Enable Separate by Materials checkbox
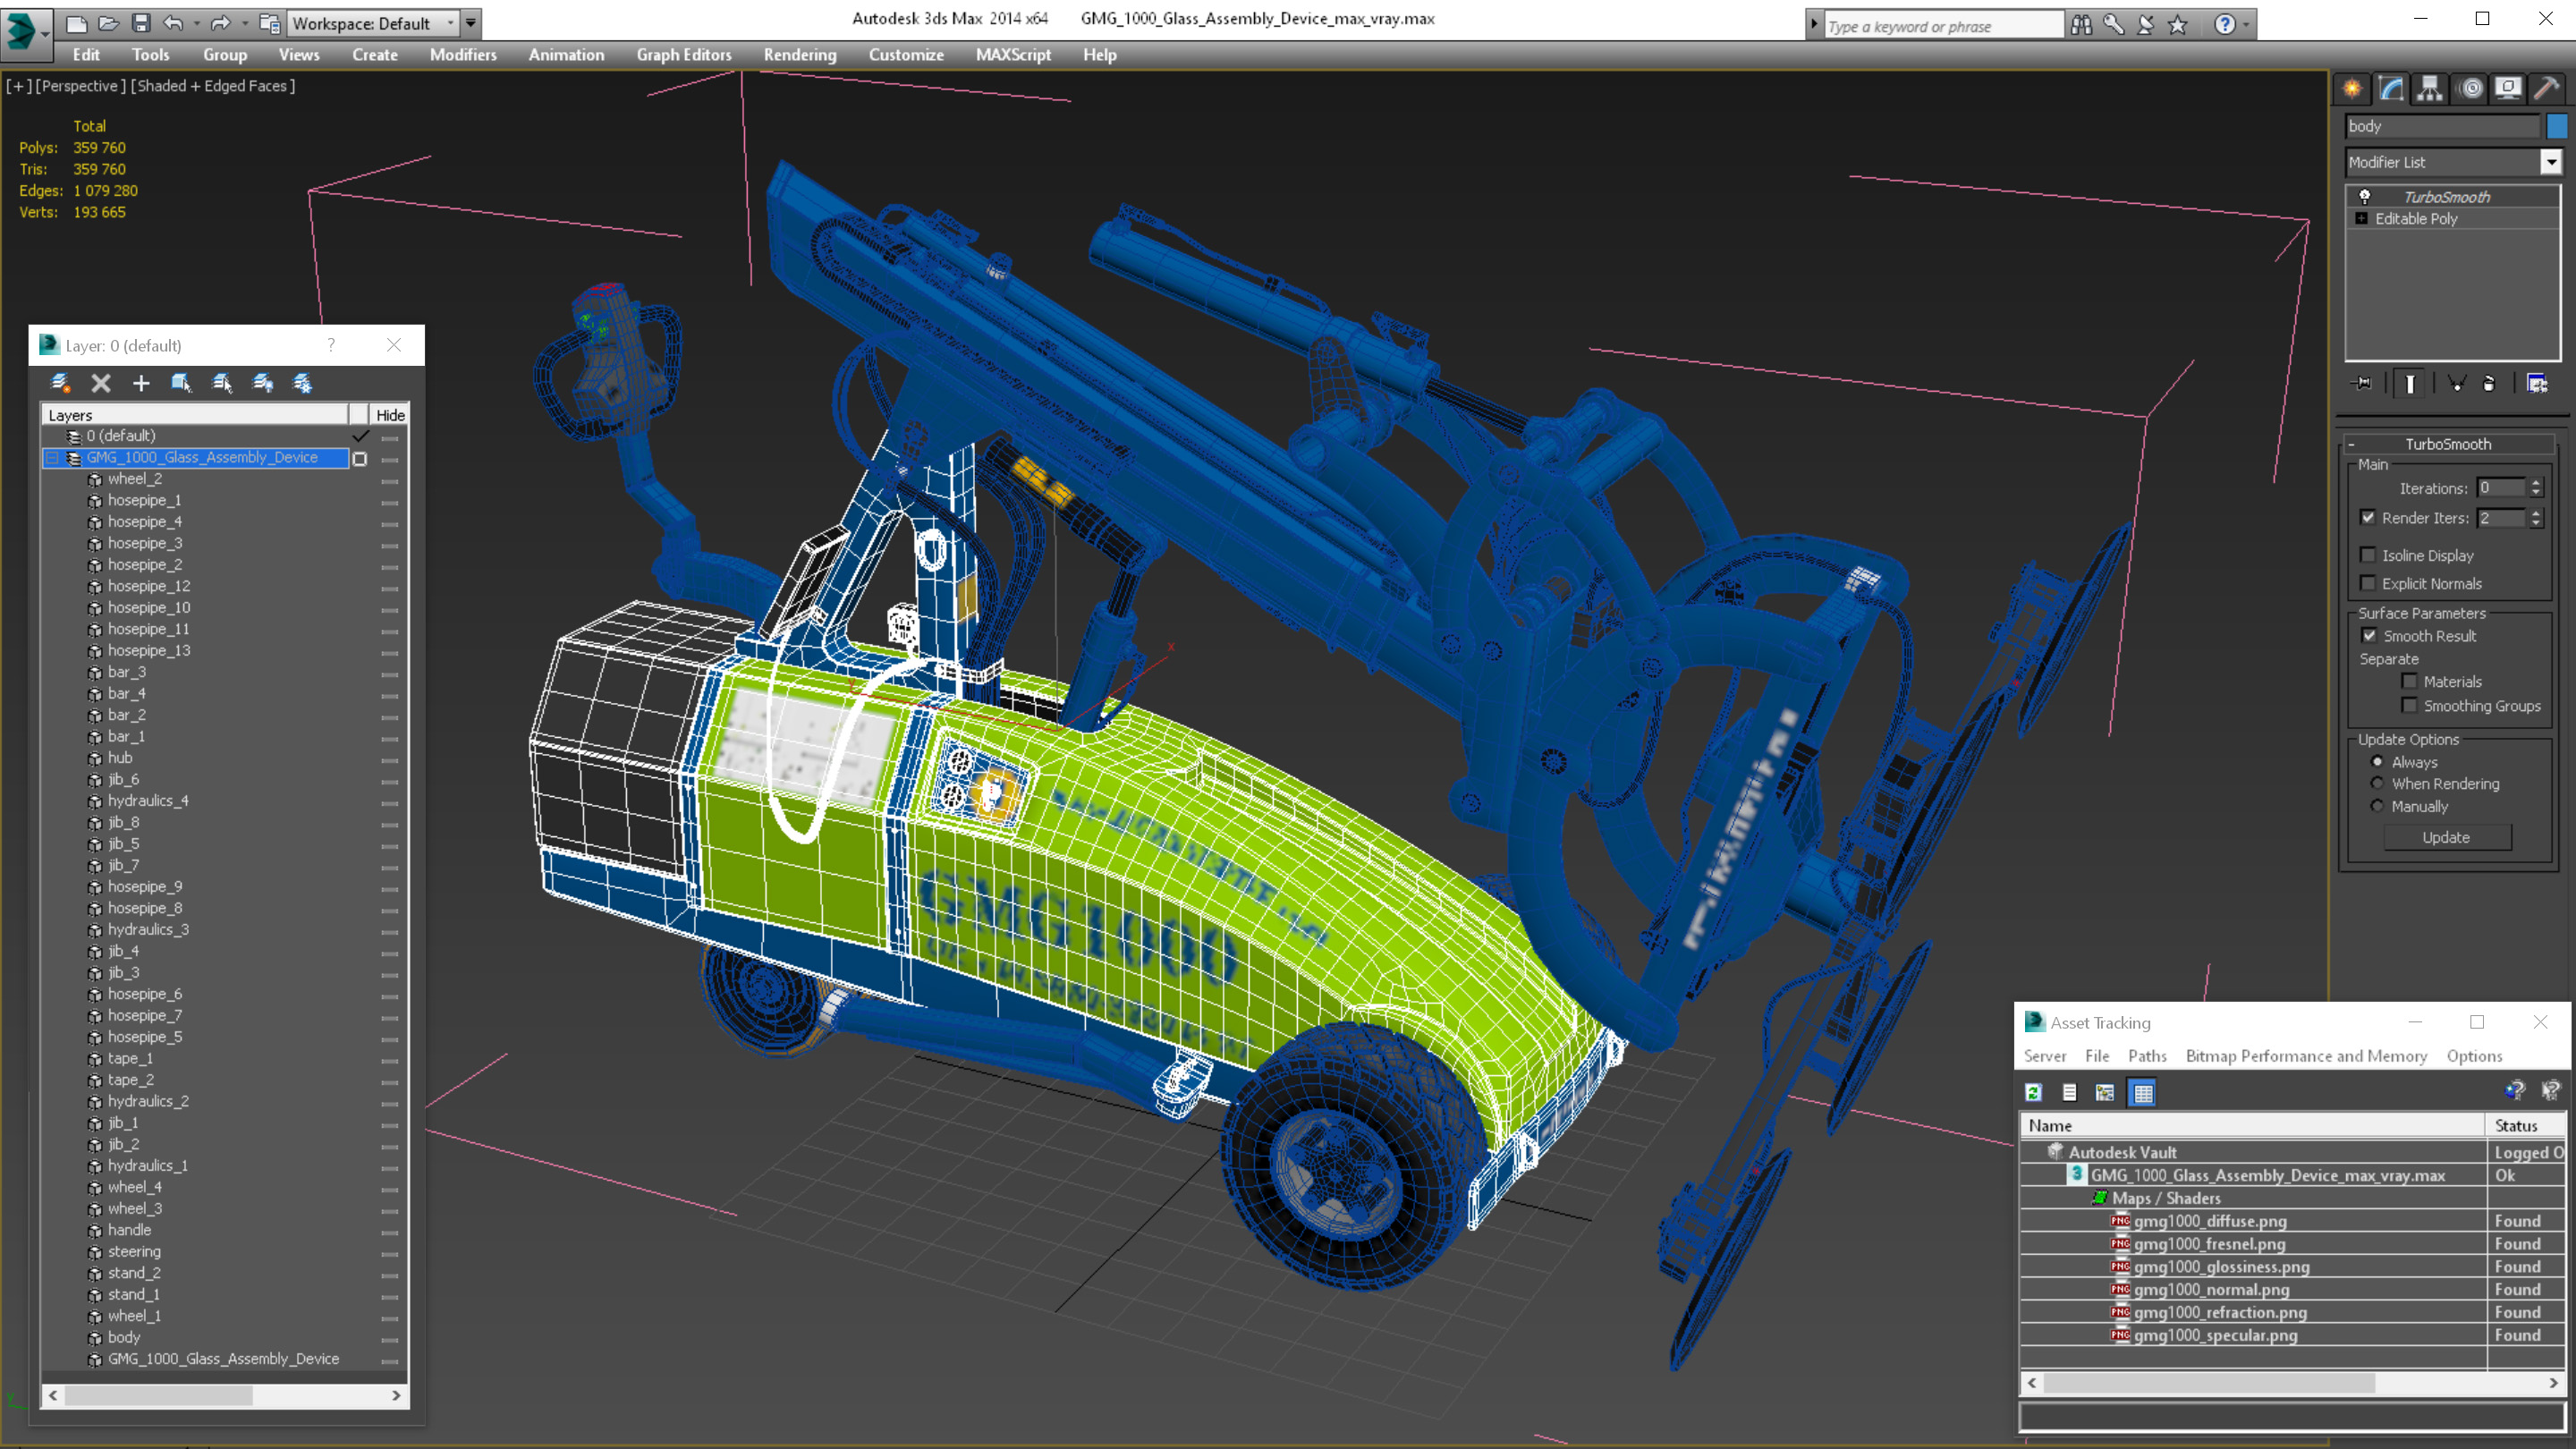The image size is (2576, 1449). (2410, 681)
